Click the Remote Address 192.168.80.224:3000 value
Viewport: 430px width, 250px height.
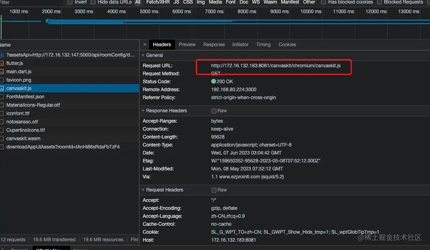pos(233,90)
